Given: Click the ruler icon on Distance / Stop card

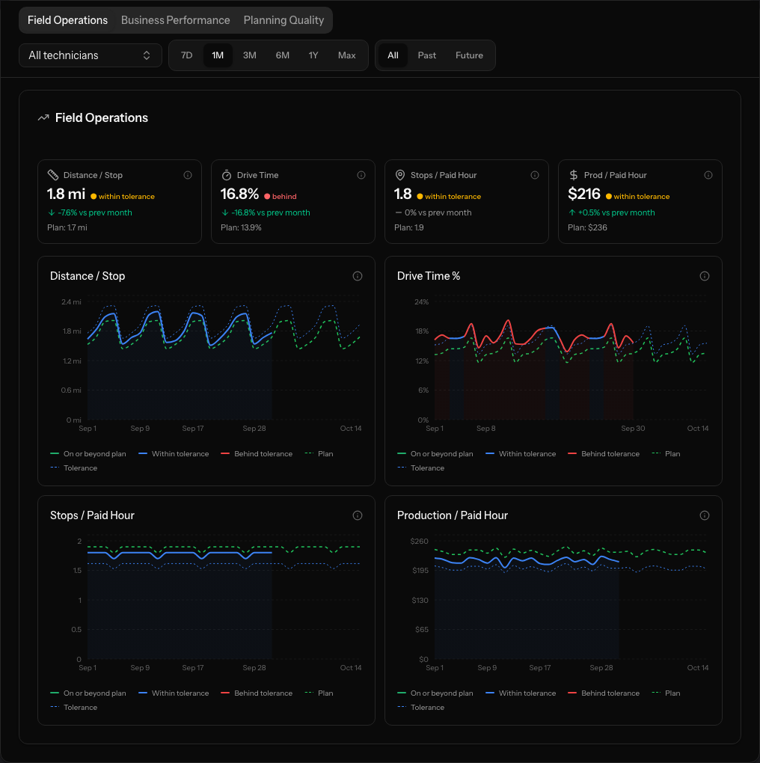Looking at the screenshot, I should [x=53, y=175].
